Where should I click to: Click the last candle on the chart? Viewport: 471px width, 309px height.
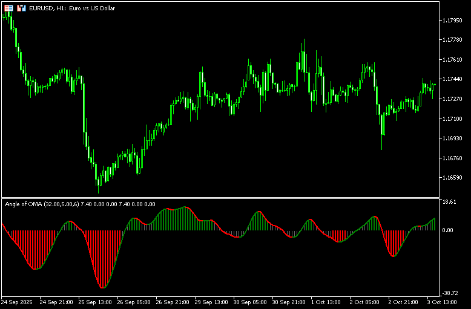[434, 85]
